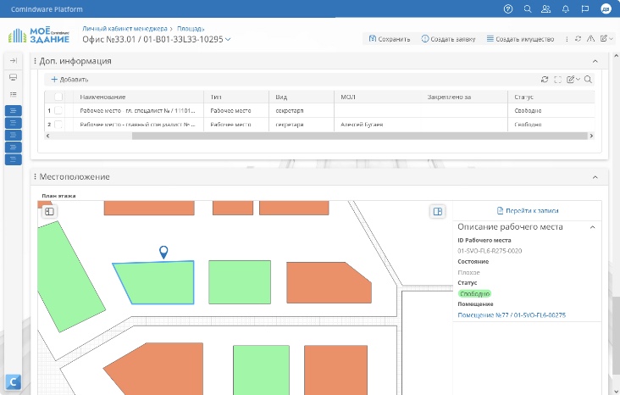
Task: Open the user profile avatar
Action: click(x=606, y=8)
